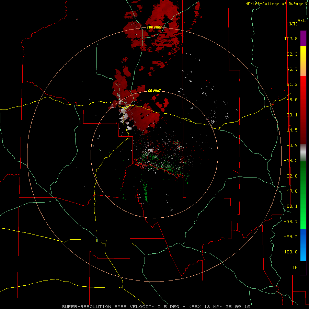
Task: Click the gray near-zero segment of the color bar
Action: coord(303,153)
